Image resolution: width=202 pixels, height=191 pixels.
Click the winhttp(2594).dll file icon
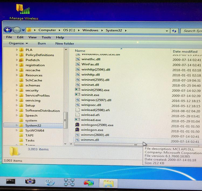click(x=78, y=69)
